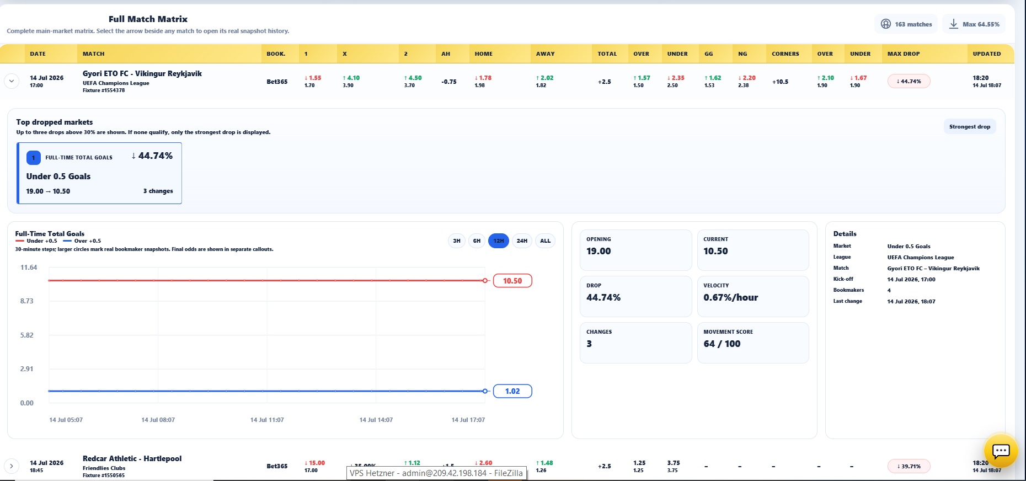The width and height of the screenshot is (1026, 481).
Task: Click the GG odds 1.62 value
Action: pos(713,78)
